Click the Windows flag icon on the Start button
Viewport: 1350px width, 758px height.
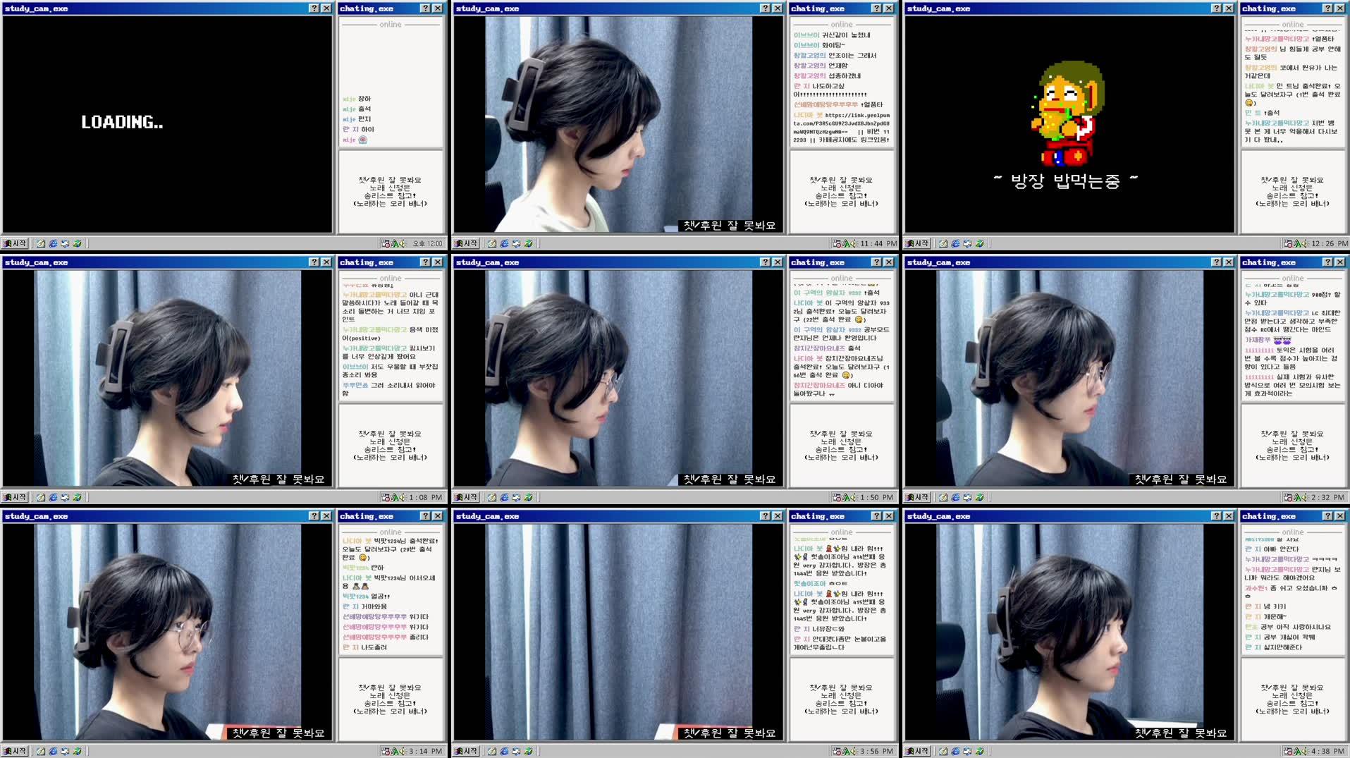tap(8, 243)
